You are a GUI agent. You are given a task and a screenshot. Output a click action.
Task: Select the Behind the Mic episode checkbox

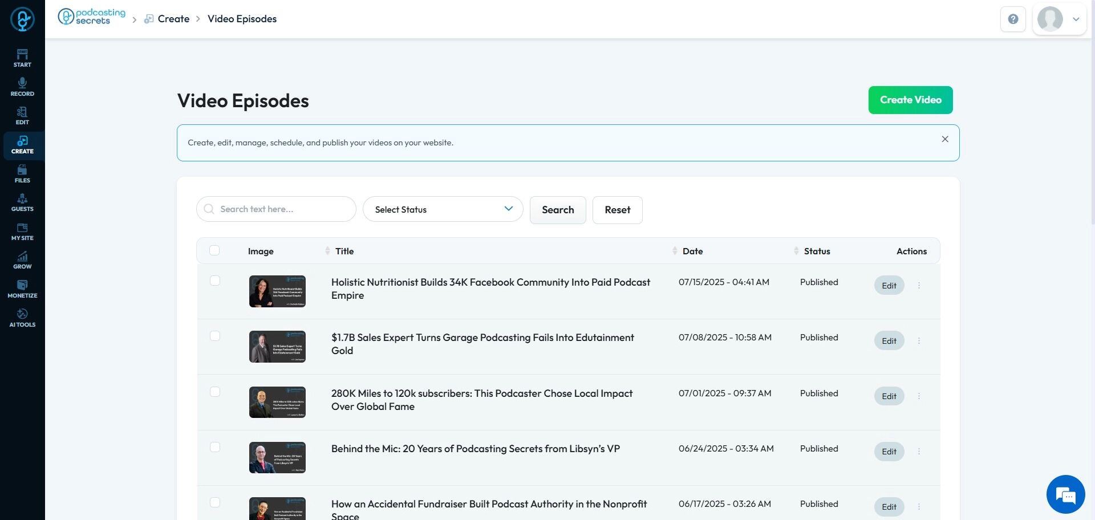tap(215, 447)
